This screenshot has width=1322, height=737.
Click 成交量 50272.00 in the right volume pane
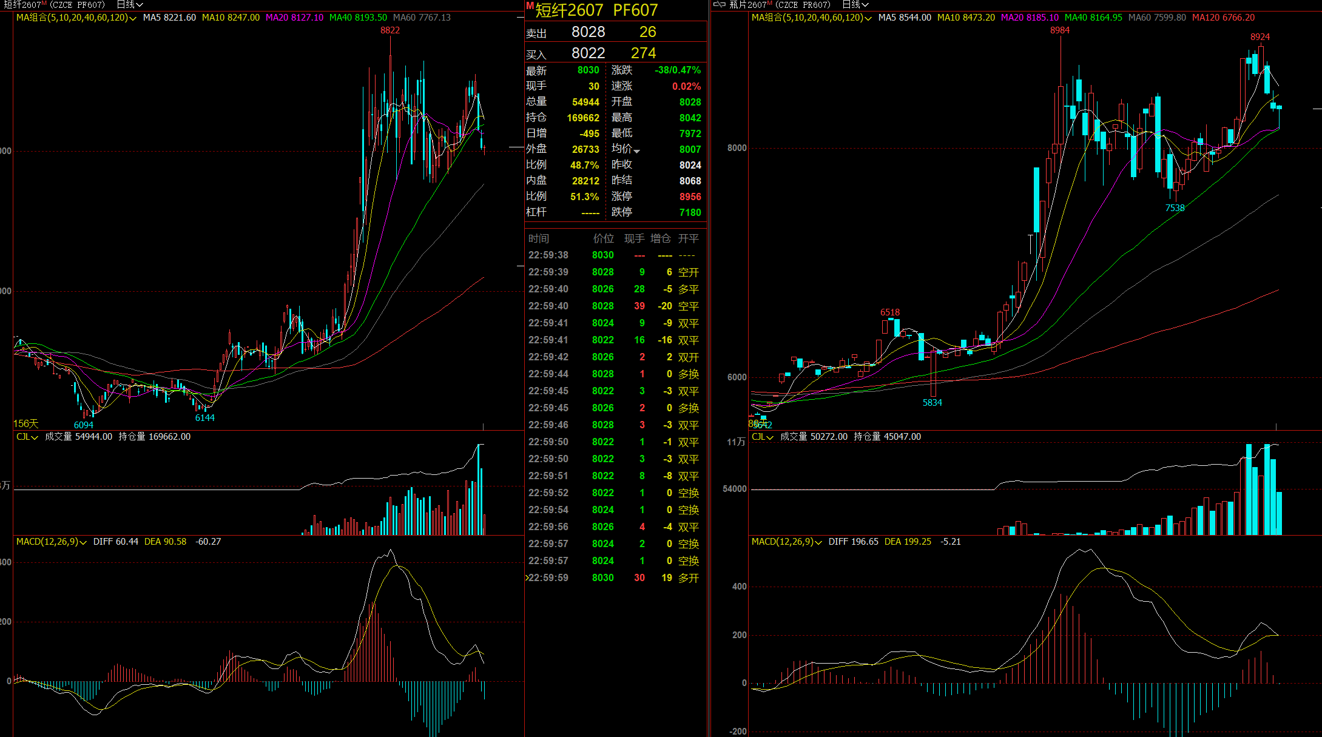click(814, 437)
